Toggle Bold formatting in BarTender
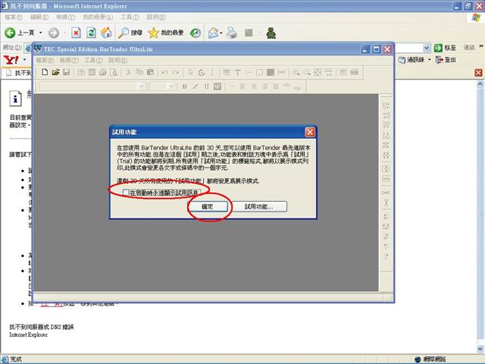Screen dimensions: 485x364 tap(185, 86)
